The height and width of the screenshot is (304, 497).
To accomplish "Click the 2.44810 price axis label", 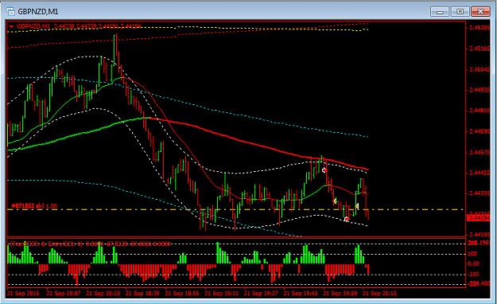I will pos(479,111).
